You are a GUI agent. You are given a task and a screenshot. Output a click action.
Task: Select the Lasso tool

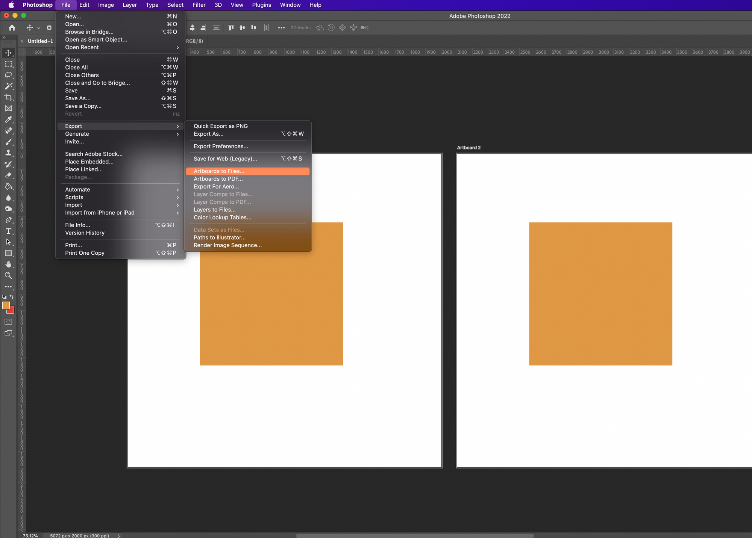(x=8, y=75)
